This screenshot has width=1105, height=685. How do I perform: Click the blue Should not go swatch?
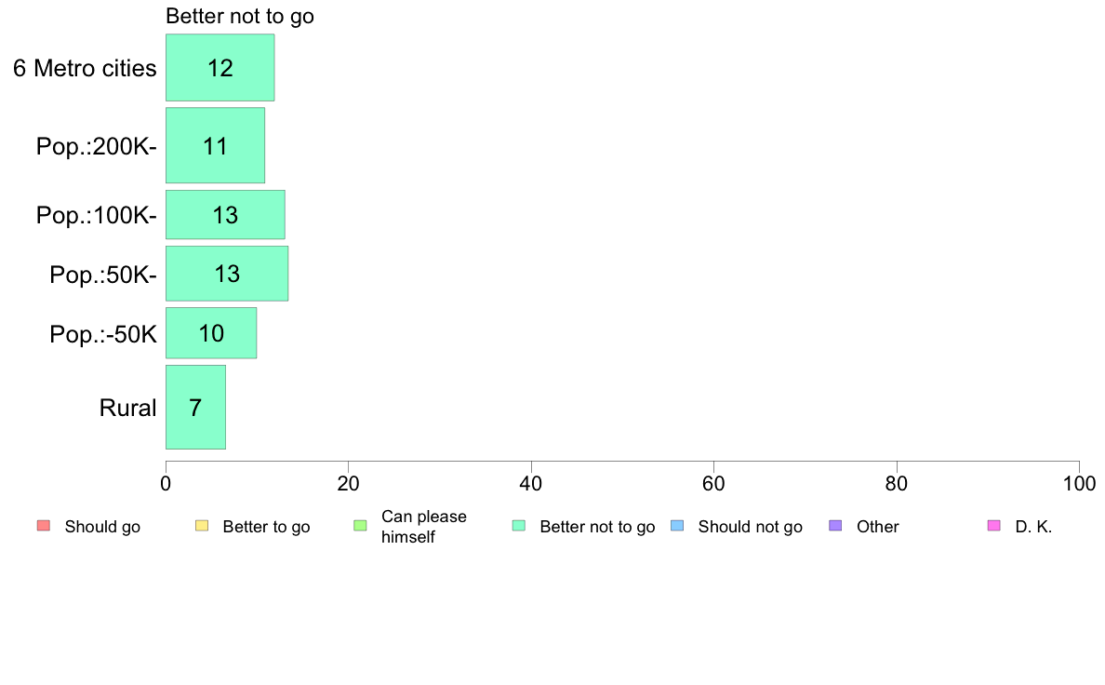tap(677, 526)
